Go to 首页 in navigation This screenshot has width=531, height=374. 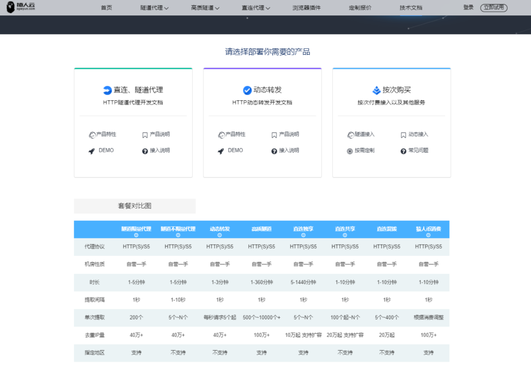pos(106,7)
